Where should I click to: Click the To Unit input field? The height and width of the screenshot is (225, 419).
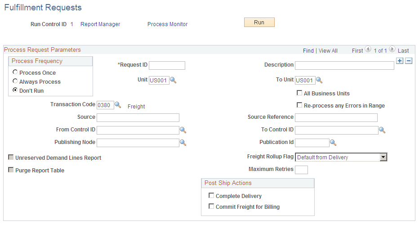point(305,80)
